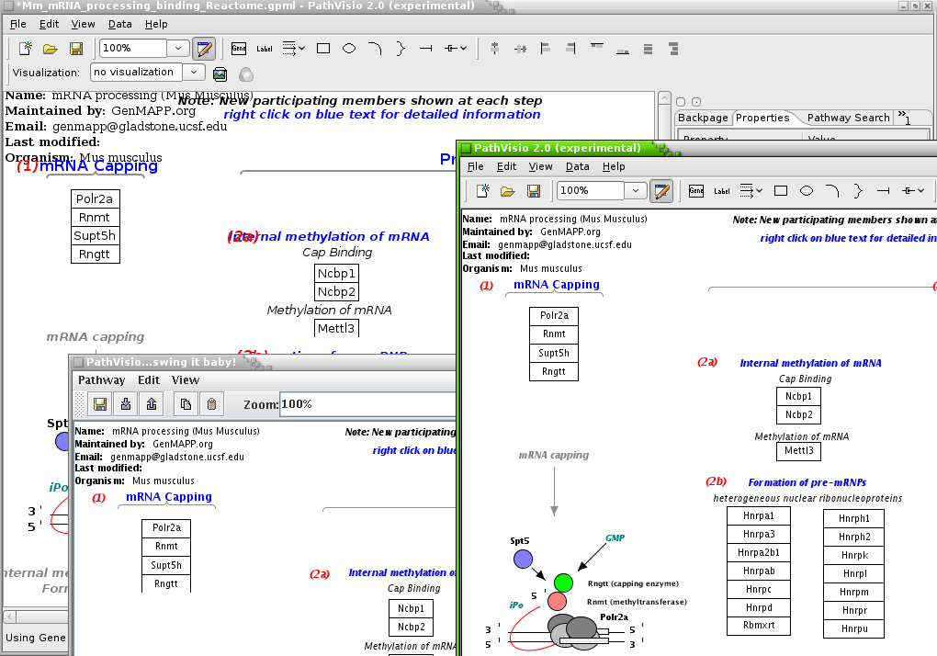Select Rectangle shape tool in green window
The image size is (937, 656).
pos(781,190)
